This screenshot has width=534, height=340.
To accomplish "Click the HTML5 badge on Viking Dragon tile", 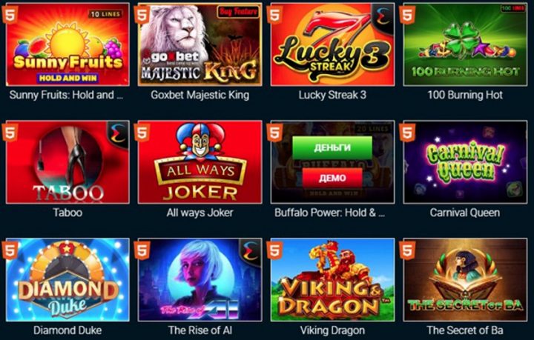I will click(274, 251).
